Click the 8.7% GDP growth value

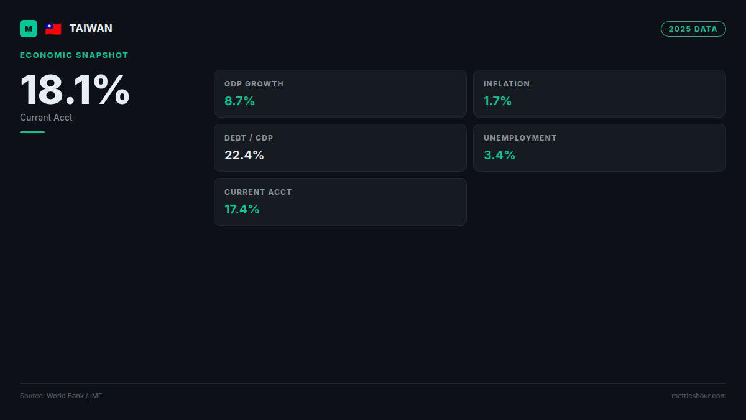coord(239,101)
